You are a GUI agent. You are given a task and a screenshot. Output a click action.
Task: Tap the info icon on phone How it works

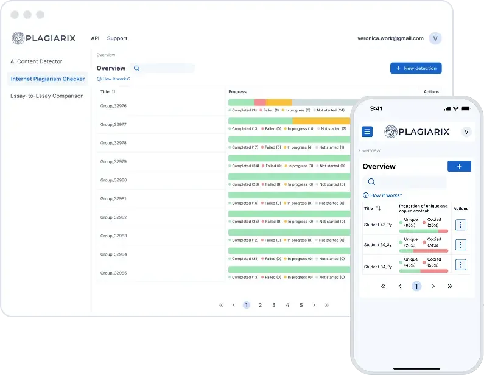tap(365, 195)
